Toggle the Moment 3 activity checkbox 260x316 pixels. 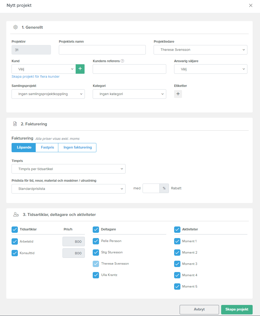point(177,264)
